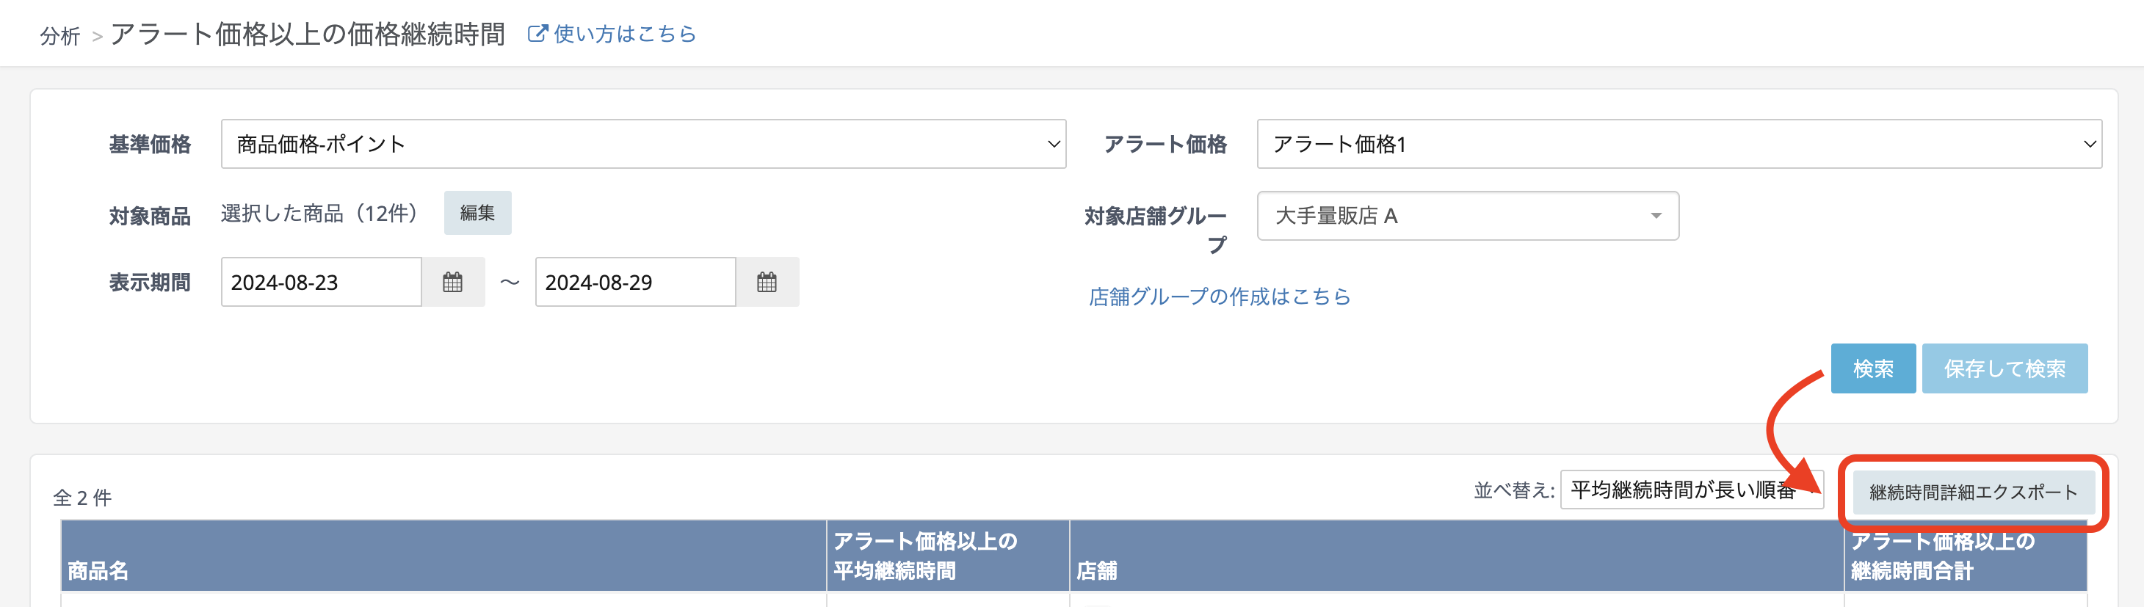Open the 対象店舗グループ selector
The height and width of the screenshot is (607, 2144).
(x=1466, y=217)
